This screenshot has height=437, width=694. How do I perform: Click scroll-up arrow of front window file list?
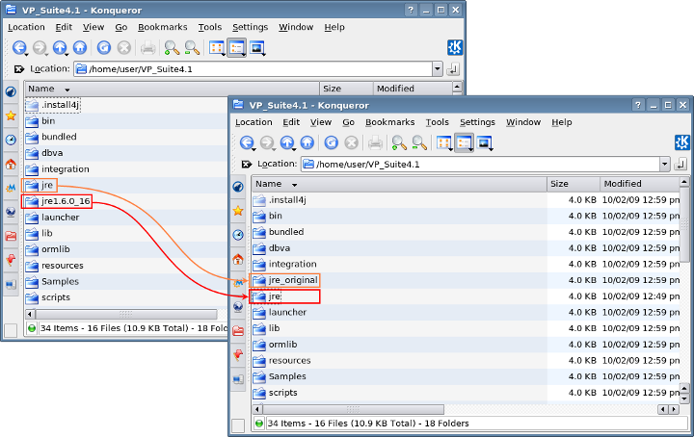[684, 182]
